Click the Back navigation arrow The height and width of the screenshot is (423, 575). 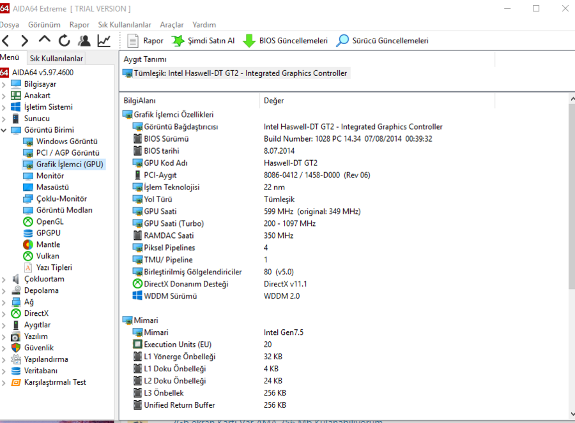(6, 41)
